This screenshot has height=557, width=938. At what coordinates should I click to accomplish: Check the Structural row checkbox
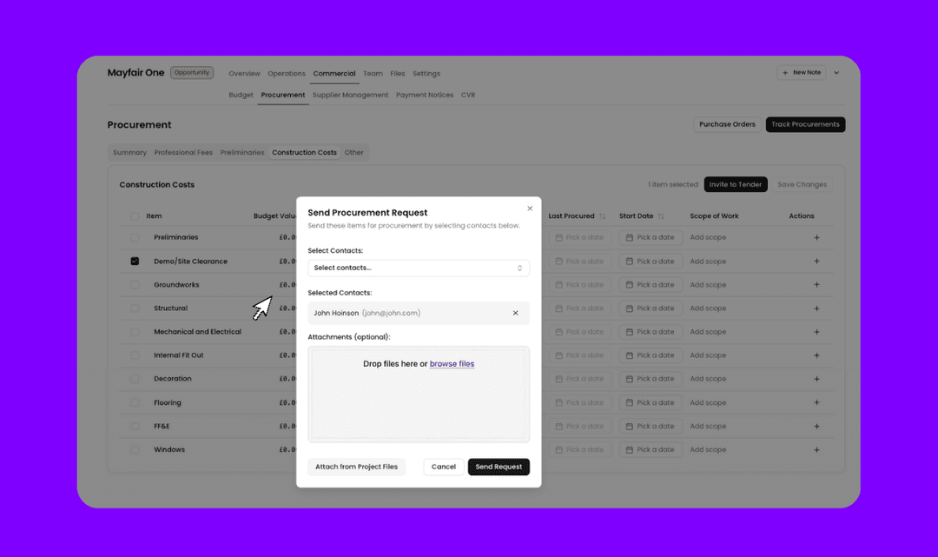[x=135, y=308]
